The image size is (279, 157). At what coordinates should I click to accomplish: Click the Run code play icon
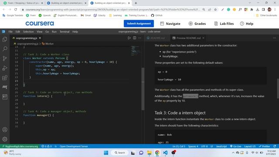pos(129,38)
